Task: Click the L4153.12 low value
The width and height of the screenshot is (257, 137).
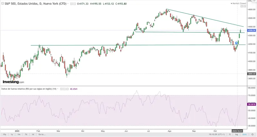Action: tap(108, 4)
